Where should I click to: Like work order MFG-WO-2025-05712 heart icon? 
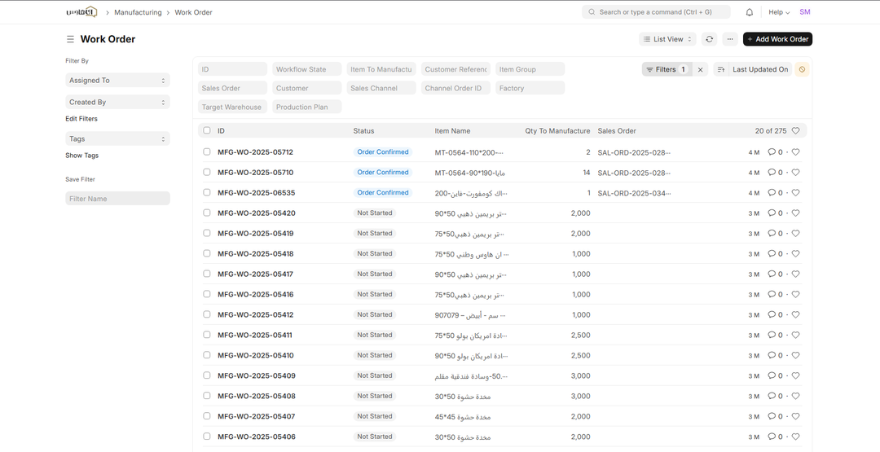tap(796, 152)
